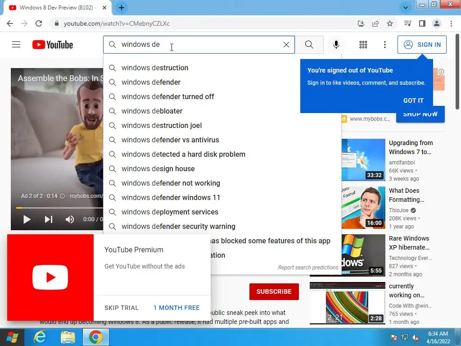Choose suggestion 'windows destruction'
This screenshot has height=346, width=461.
pyautogui.click(x=222, y=68)
